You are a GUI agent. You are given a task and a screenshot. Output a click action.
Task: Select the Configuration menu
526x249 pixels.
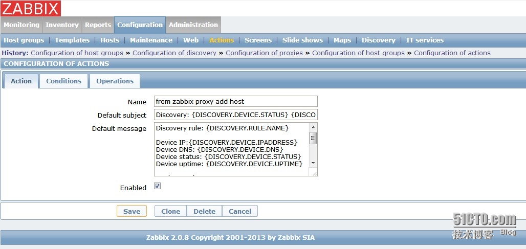(x=140, y=25)
